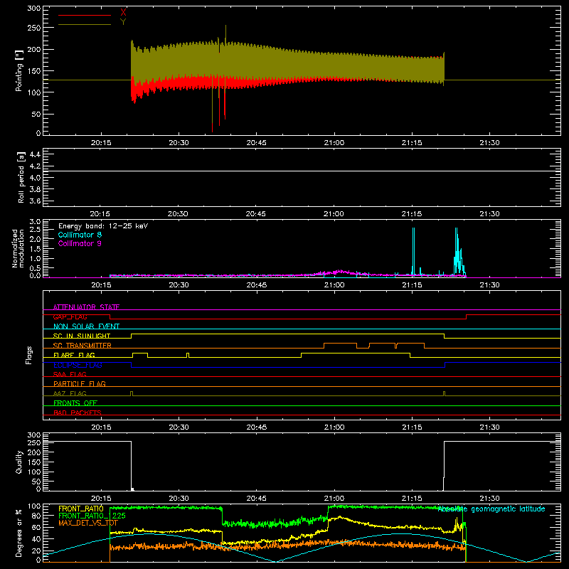
Task: Select the X legend label
Action: tap(123, 13)
